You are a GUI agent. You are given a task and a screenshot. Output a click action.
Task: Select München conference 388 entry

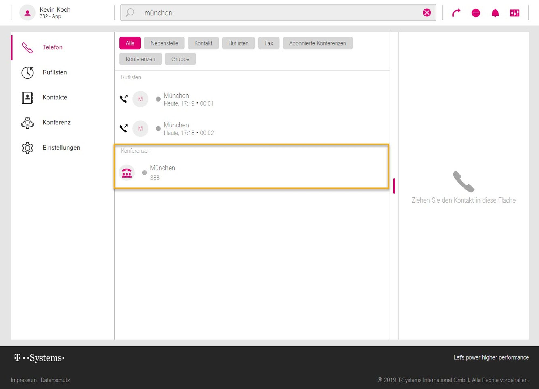pyautogui.click(x=163, y=172)
